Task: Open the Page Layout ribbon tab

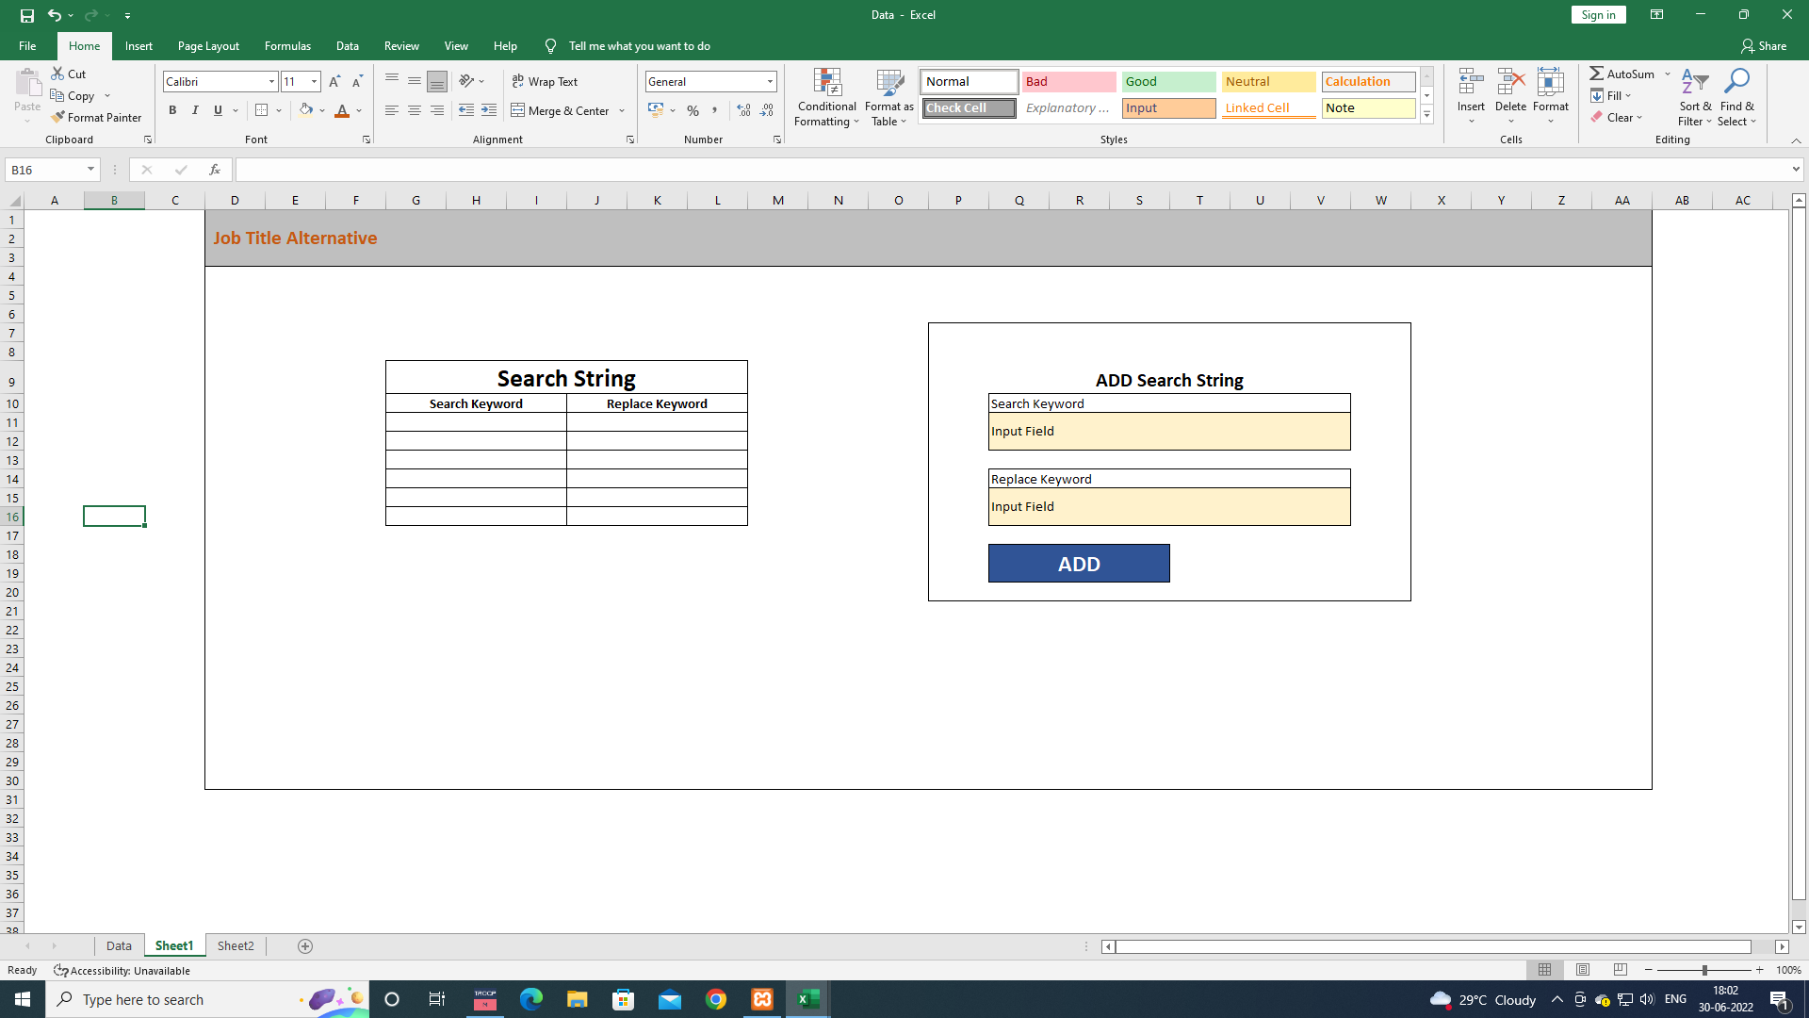Action: point(208,45)
